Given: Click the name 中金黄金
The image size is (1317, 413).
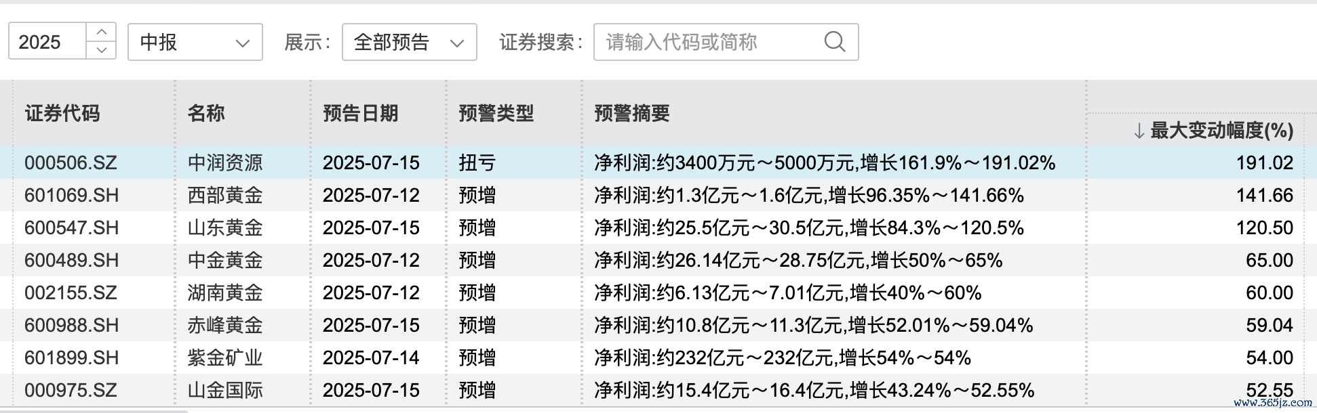Looking at the screenshot, I should coord(225,260).
